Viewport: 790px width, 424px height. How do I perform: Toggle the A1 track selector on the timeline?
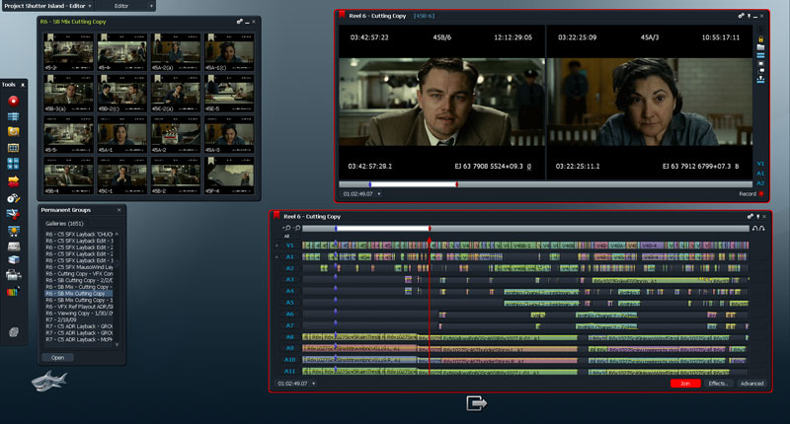(x=289, y=256)
